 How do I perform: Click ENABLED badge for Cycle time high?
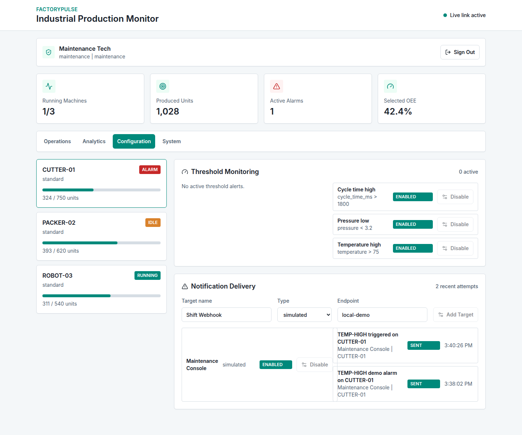pyautogui.click(x=413, y=197)
